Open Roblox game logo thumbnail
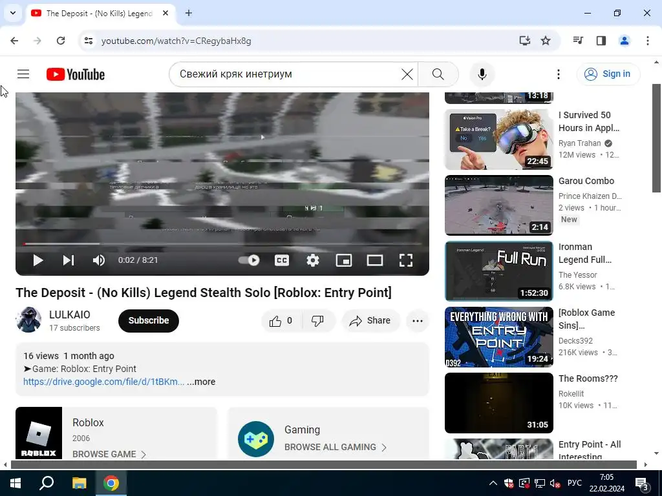The image size is (662, 496). click(39, 433)
